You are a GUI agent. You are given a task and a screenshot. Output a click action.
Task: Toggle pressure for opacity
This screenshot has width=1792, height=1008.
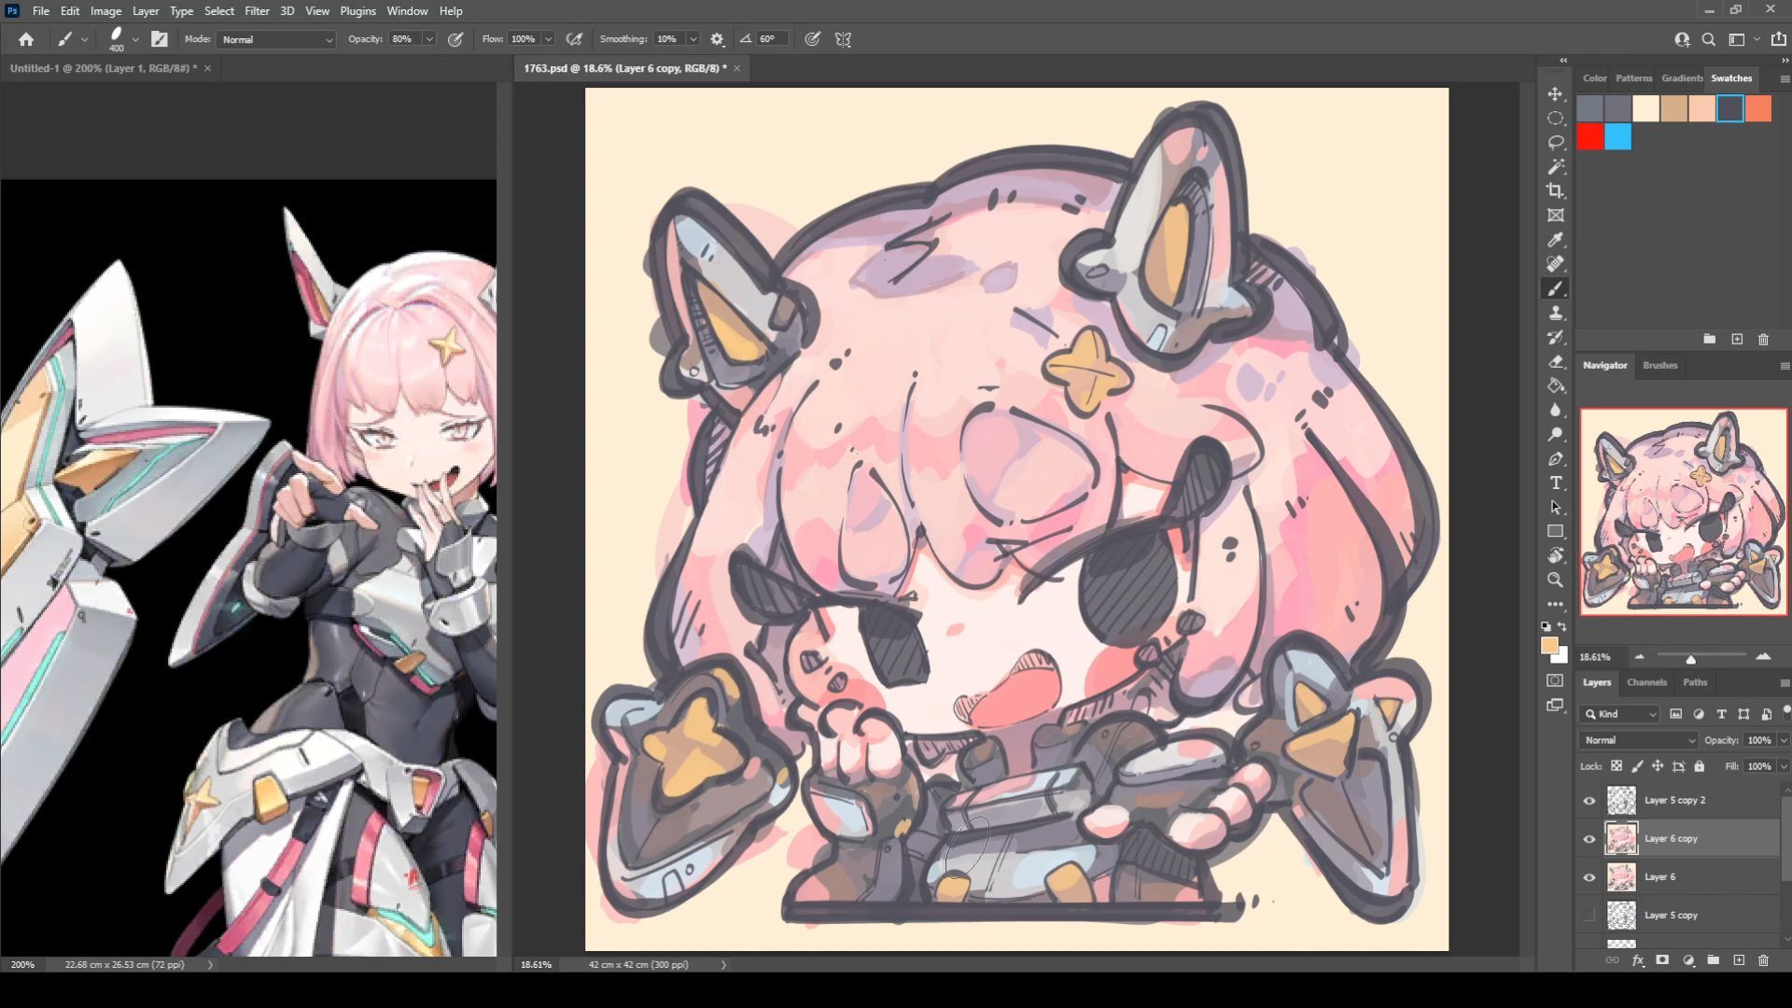[x=455, y=39]
